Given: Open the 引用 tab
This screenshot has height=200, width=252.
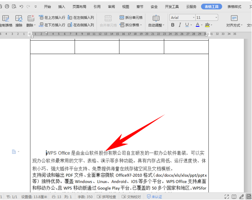Looking at the screenshot, I should (97, 6).
